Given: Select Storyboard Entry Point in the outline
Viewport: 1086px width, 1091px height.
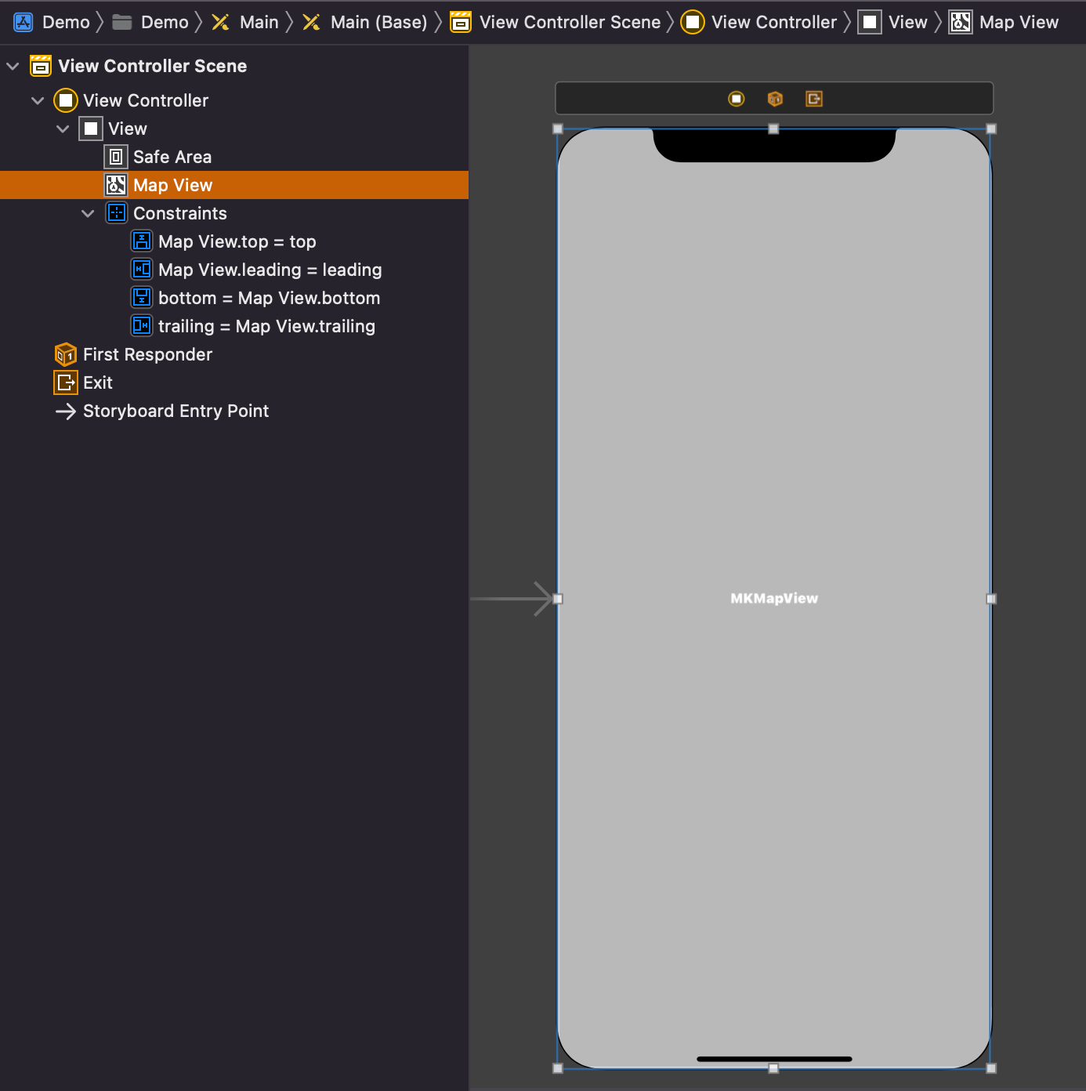Looking at the screenshot, I should coord(176,411).
